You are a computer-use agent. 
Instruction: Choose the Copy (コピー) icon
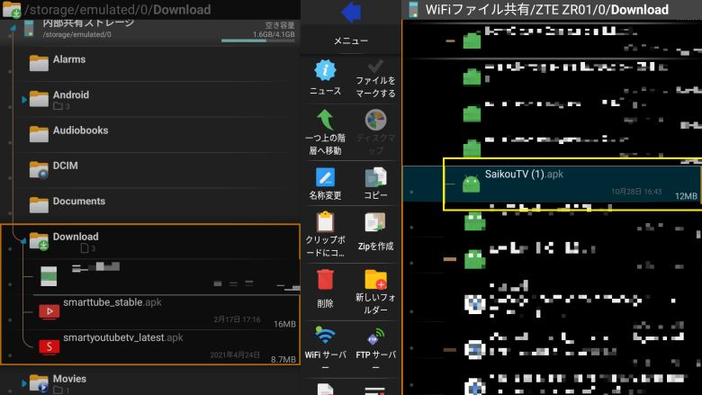point(375,177)
